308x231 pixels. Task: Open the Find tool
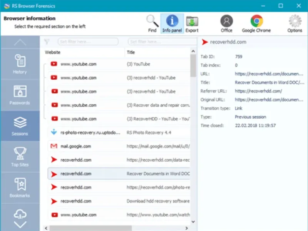[152, 23]
